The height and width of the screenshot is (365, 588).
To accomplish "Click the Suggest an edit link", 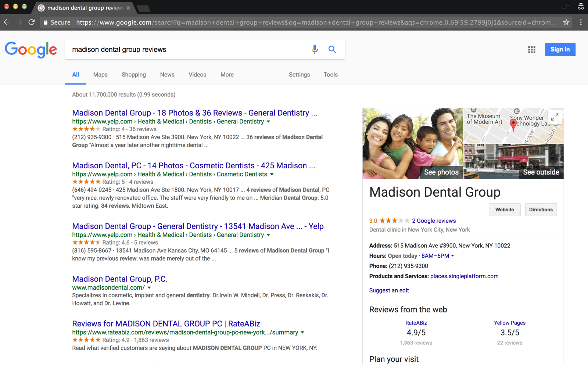I will click(389, 290).
